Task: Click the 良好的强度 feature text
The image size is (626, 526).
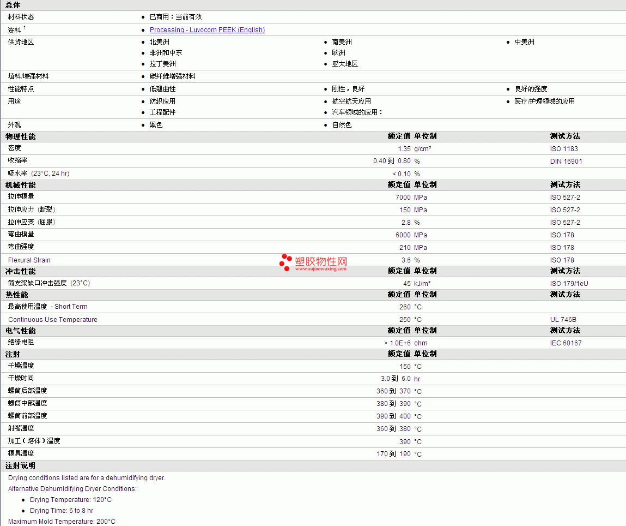Action: [531, 89]
